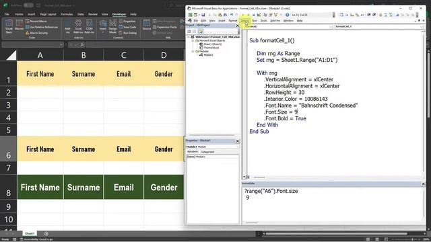This screenshot has height=242, width=431.
Task: Open Visual Basic from Excel Developer ribbon
Action: (x=9, y=26)
